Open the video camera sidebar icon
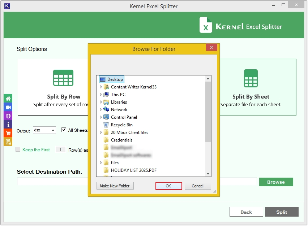This screenshot has height=226, width=308. [x=8, y=107]
